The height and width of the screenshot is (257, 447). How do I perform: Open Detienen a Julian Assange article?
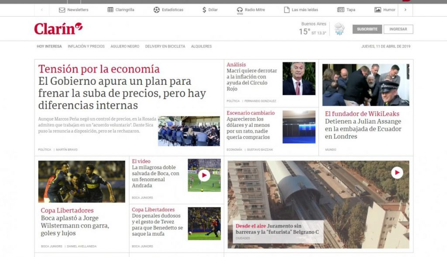(x=363, y=129)
